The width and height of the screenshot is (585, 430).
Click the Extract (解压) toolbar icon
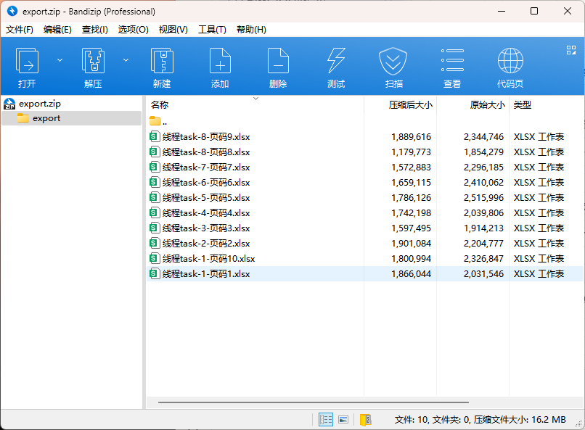(93, 62)
